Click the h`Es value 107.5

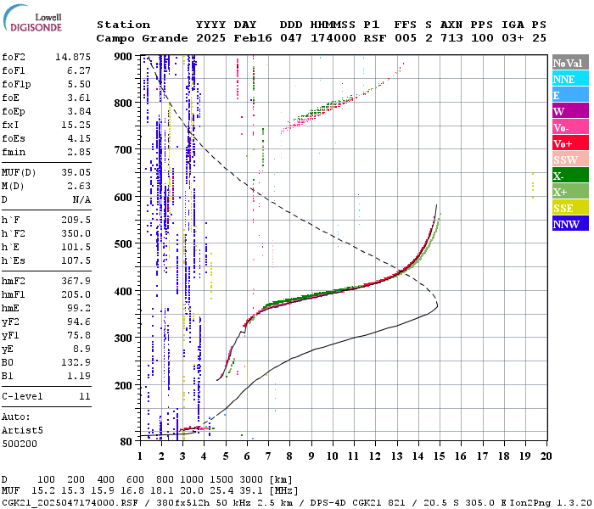point(76,261)
